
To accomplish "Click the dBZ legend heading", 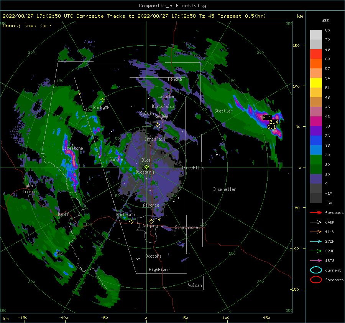I will pyautogui.click(x=325, y=20).
